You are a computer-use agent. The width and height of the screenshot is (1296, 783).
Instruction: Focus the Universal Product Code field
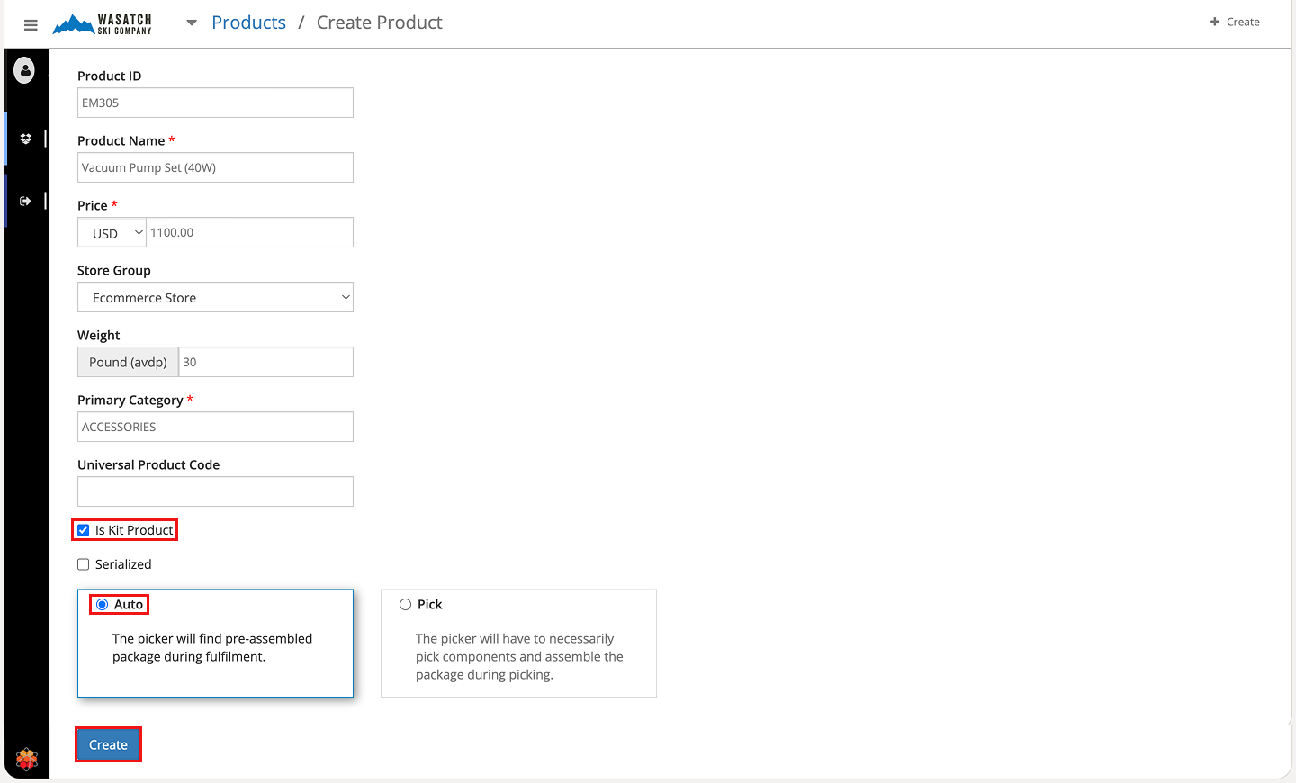coord(215,491)
